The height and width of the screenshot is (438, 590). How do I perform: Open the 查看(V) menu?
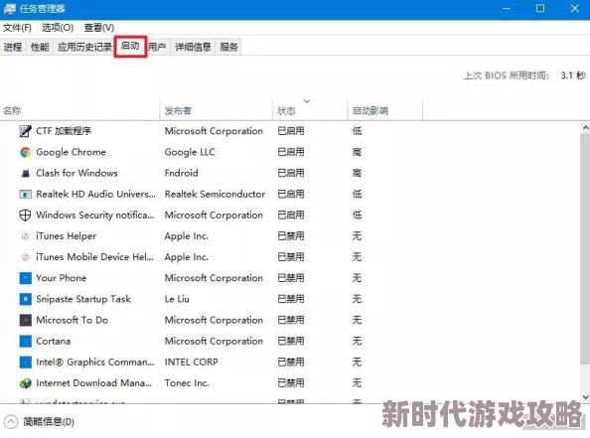click(99, 28)
